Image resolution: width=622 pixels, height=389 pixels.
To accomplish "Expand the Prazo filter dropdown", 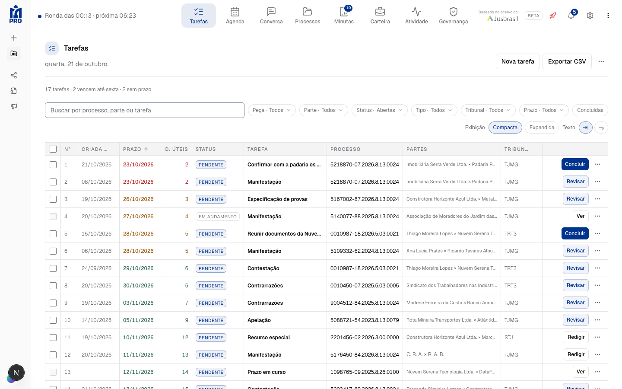I will 544,110.
